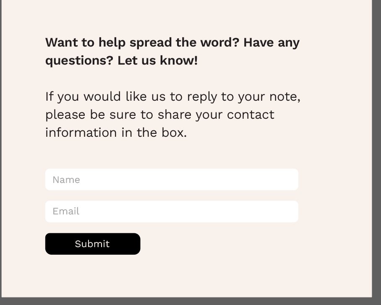Click the "Let us know!" heading text
This screenshot has width=381, height=305.
[x=157, y=61]
